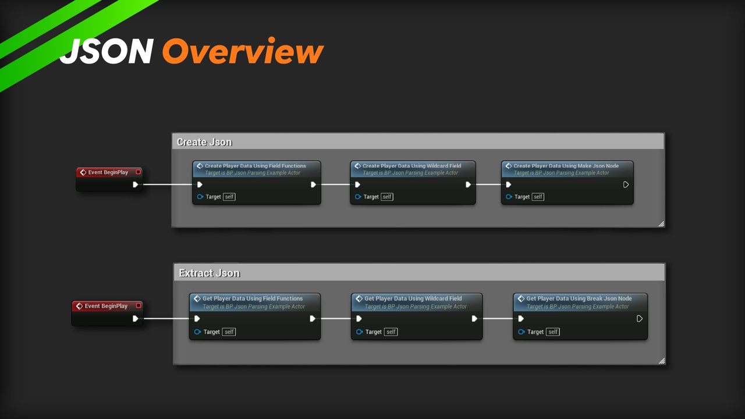
Task: Click the self box on Create Player Data Using Make Json Node
Action: tap(538, 197)
